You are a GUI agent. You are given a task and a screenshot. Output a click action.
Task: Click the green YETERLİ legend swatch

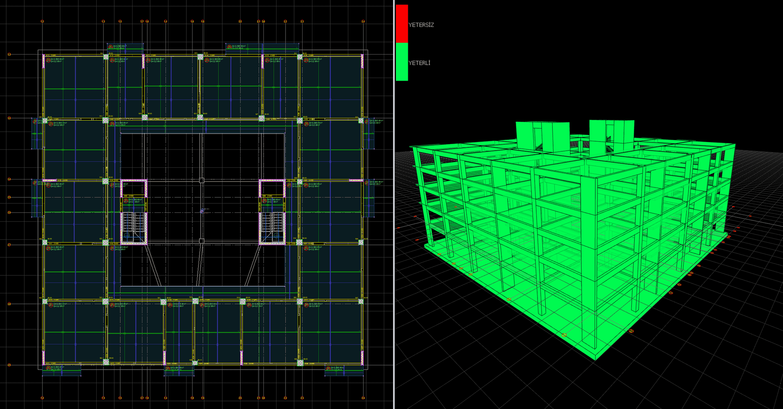[402, 61]
